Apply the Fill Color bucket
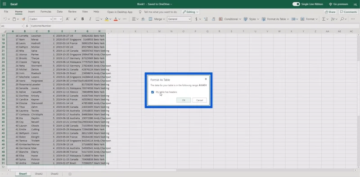 106,19
